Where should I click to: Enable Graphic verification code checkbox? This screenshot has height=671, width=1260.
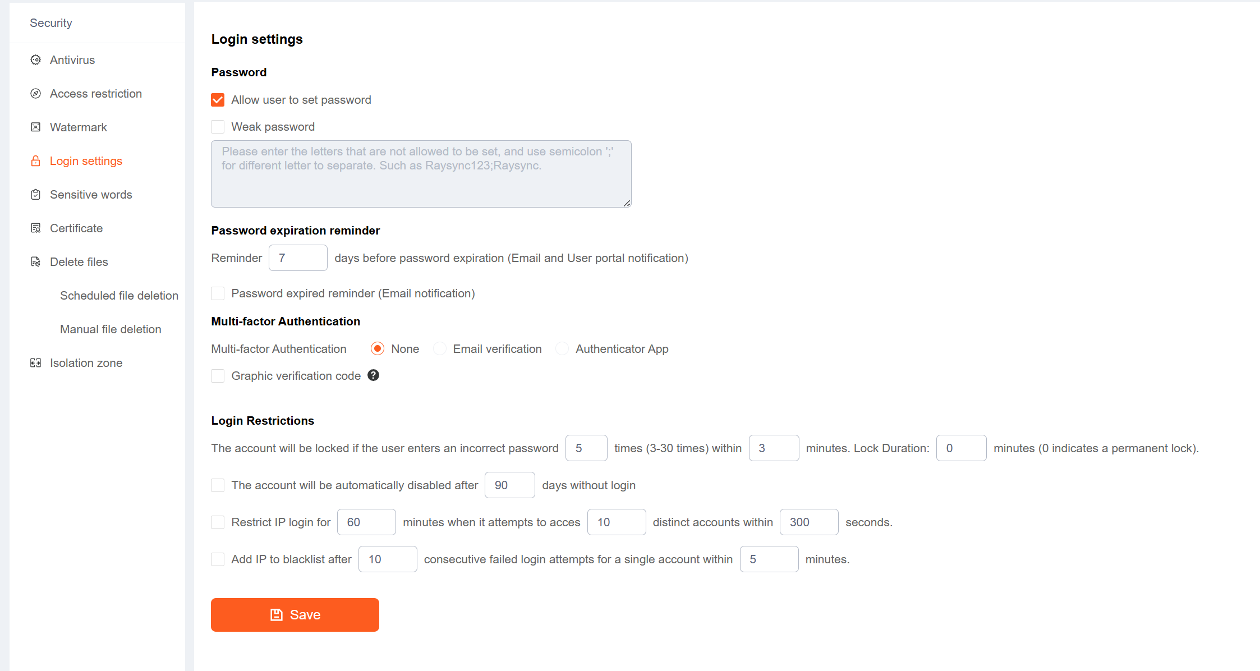coord(218,376)
